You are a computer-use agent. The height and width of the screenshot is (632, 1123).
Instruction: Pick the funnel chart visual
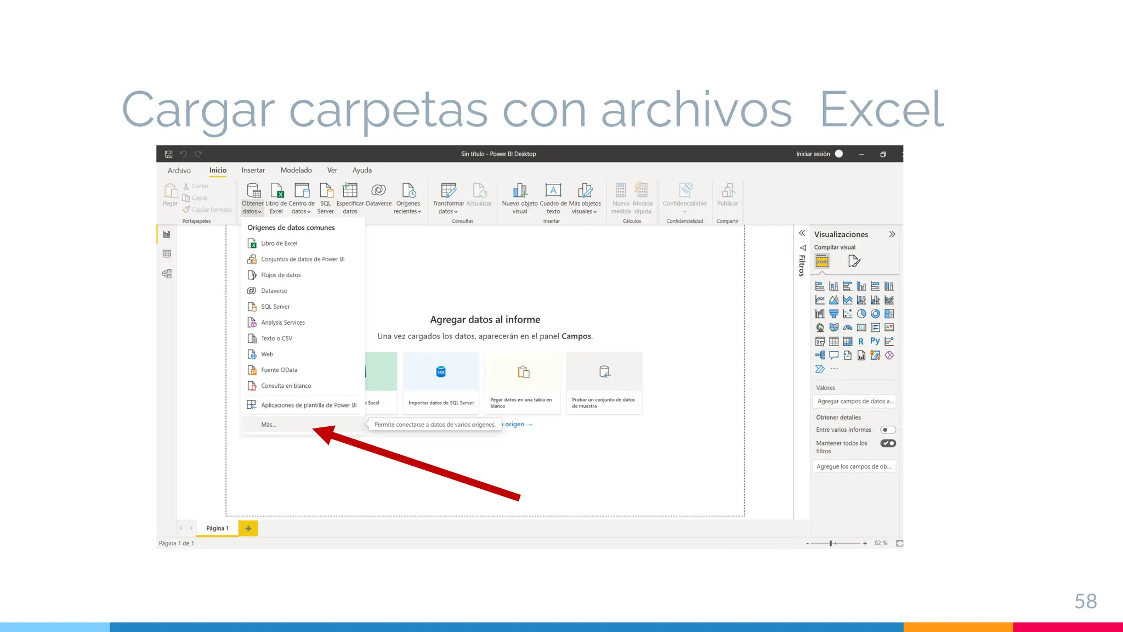click(x=833, y=314)
